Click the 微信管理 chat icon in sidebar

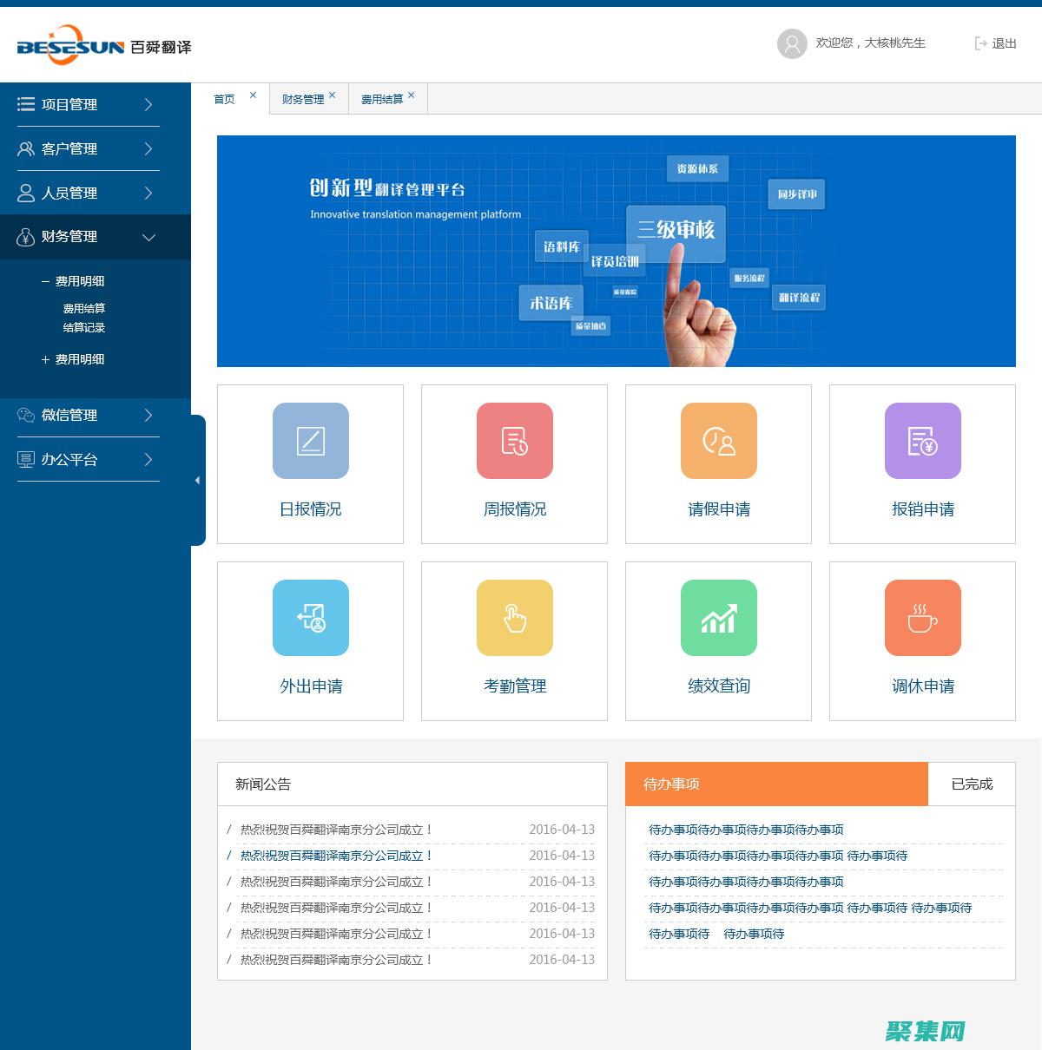pyautogui.click(x=25, y=416)
